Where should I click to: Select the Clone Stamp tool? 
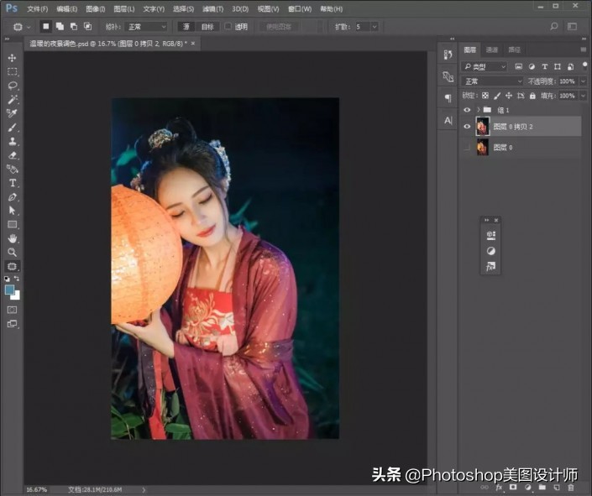(12, 141)
